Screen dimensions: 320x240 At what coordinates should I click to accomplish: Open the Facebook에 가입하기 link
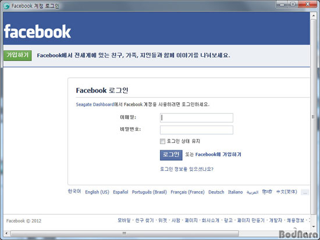(x=218, y=155)
